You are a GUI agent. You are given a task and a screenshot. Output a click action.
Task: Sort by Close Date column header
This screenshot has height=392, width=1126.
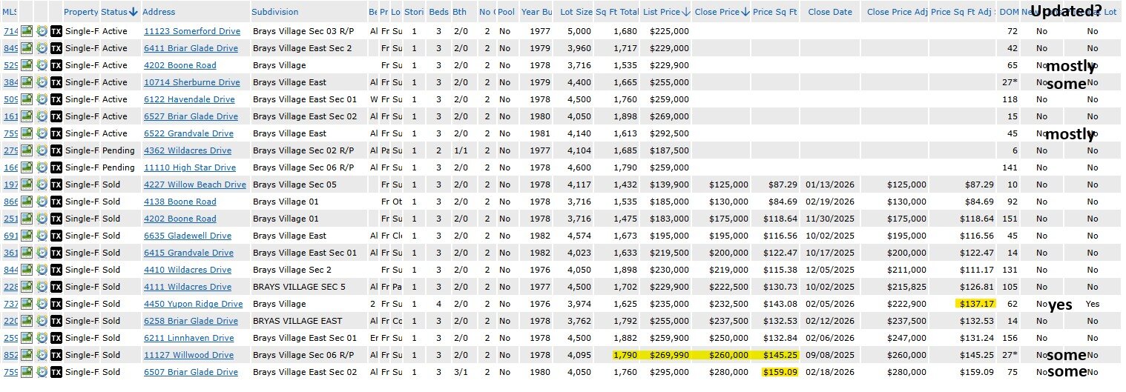pos(829,12)
